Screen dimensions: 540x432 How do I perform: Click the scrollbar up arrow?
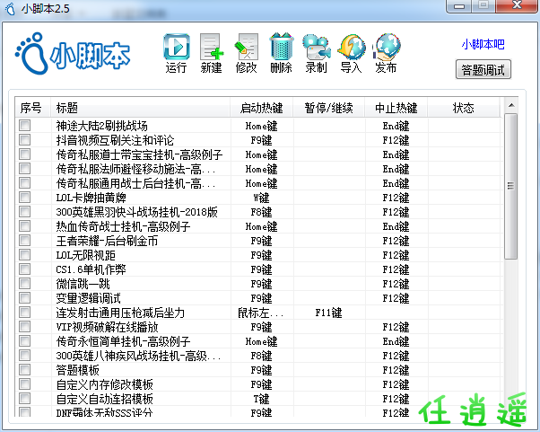coord(511,105)
